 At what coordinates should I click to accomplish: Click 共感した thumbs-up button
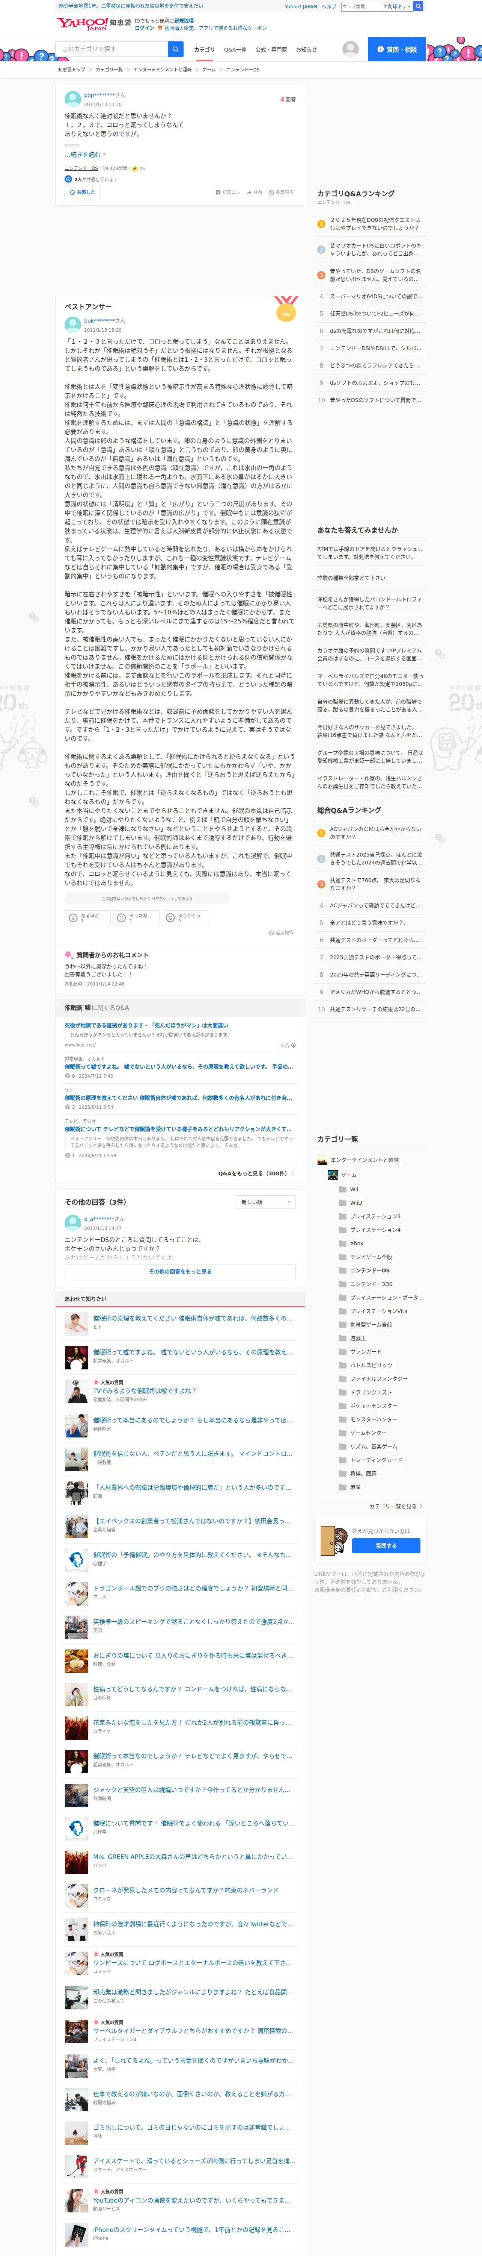81,192
